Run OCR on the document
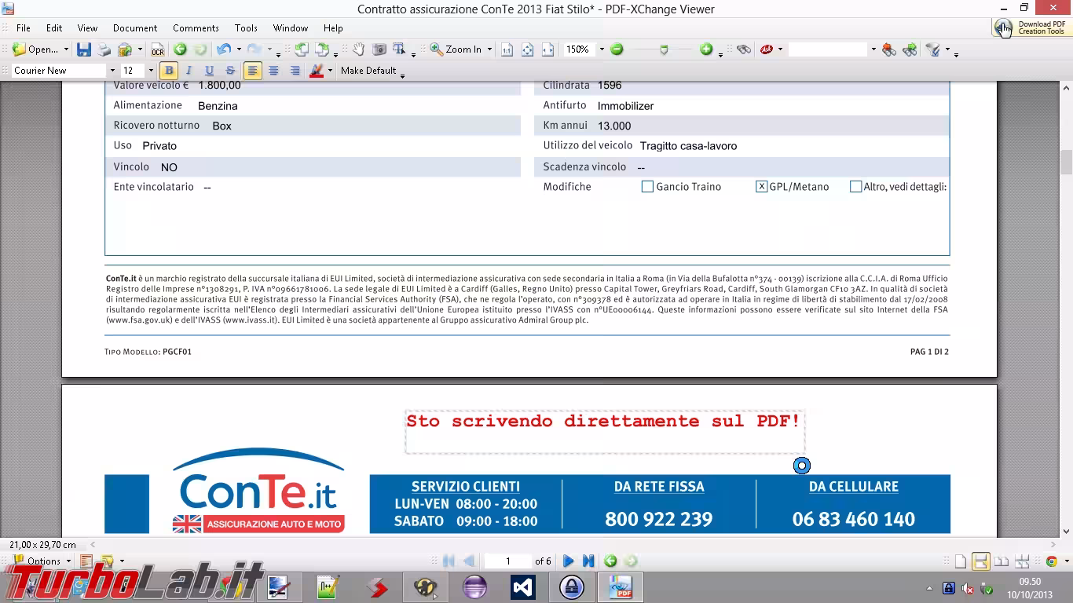Viewport: 1073px width, 603px height. 157,49
